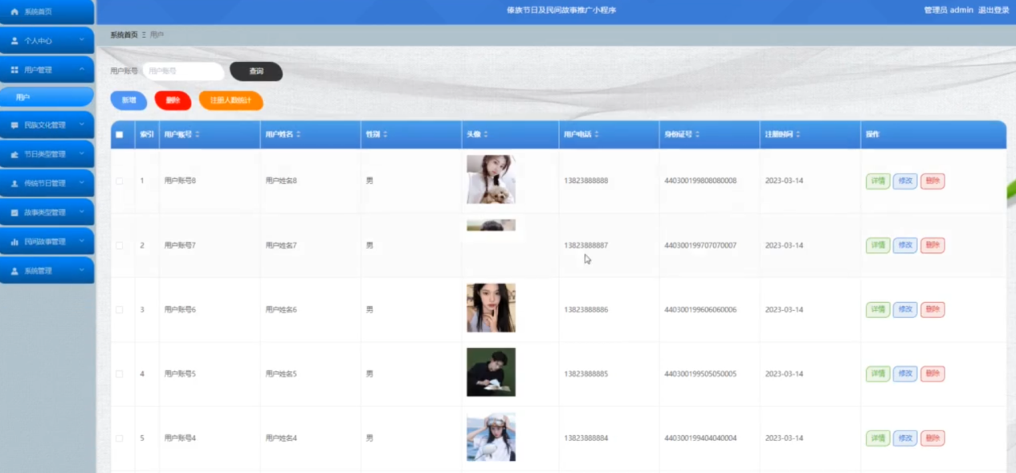Check the box for row 用户账号5
The width and height of the screenshot is (1016, 473).
tap(119, 373)
